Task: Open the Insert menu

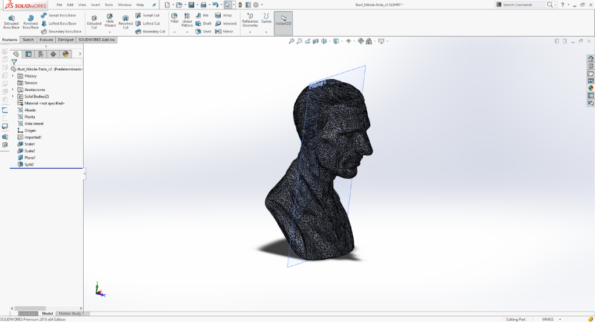Action: pos(95,5)
